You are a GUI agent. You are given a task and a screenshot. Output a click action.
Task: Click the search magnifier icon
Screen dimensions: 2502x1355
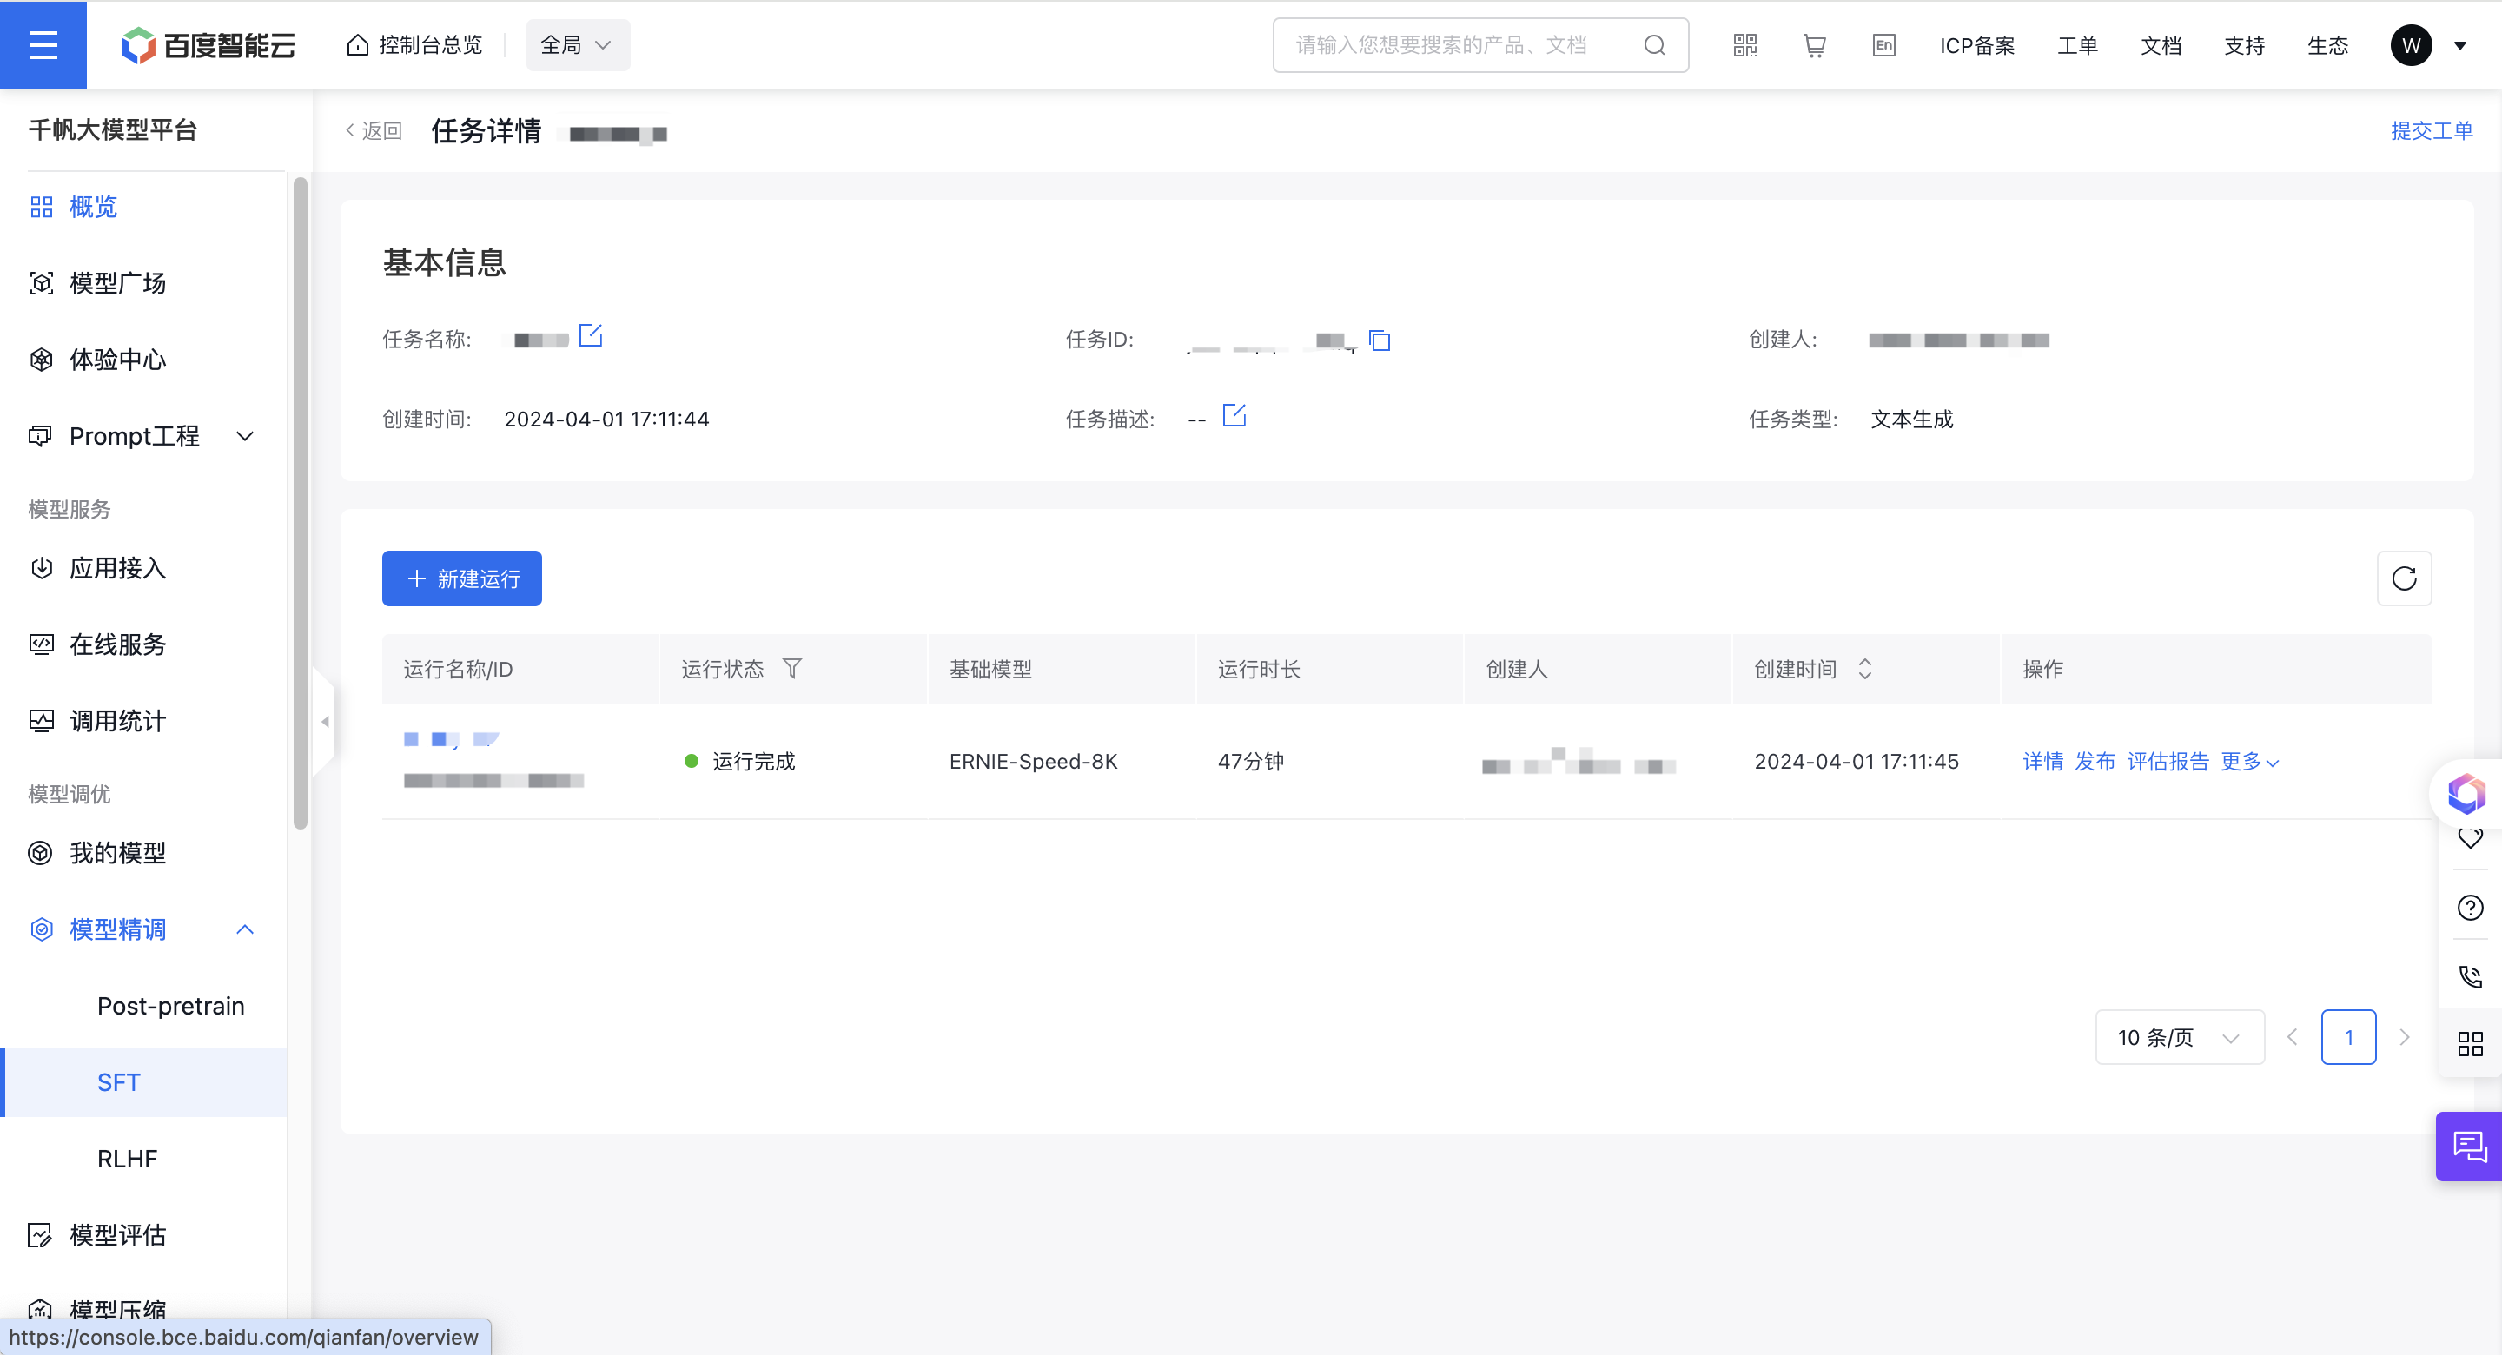1654,44
